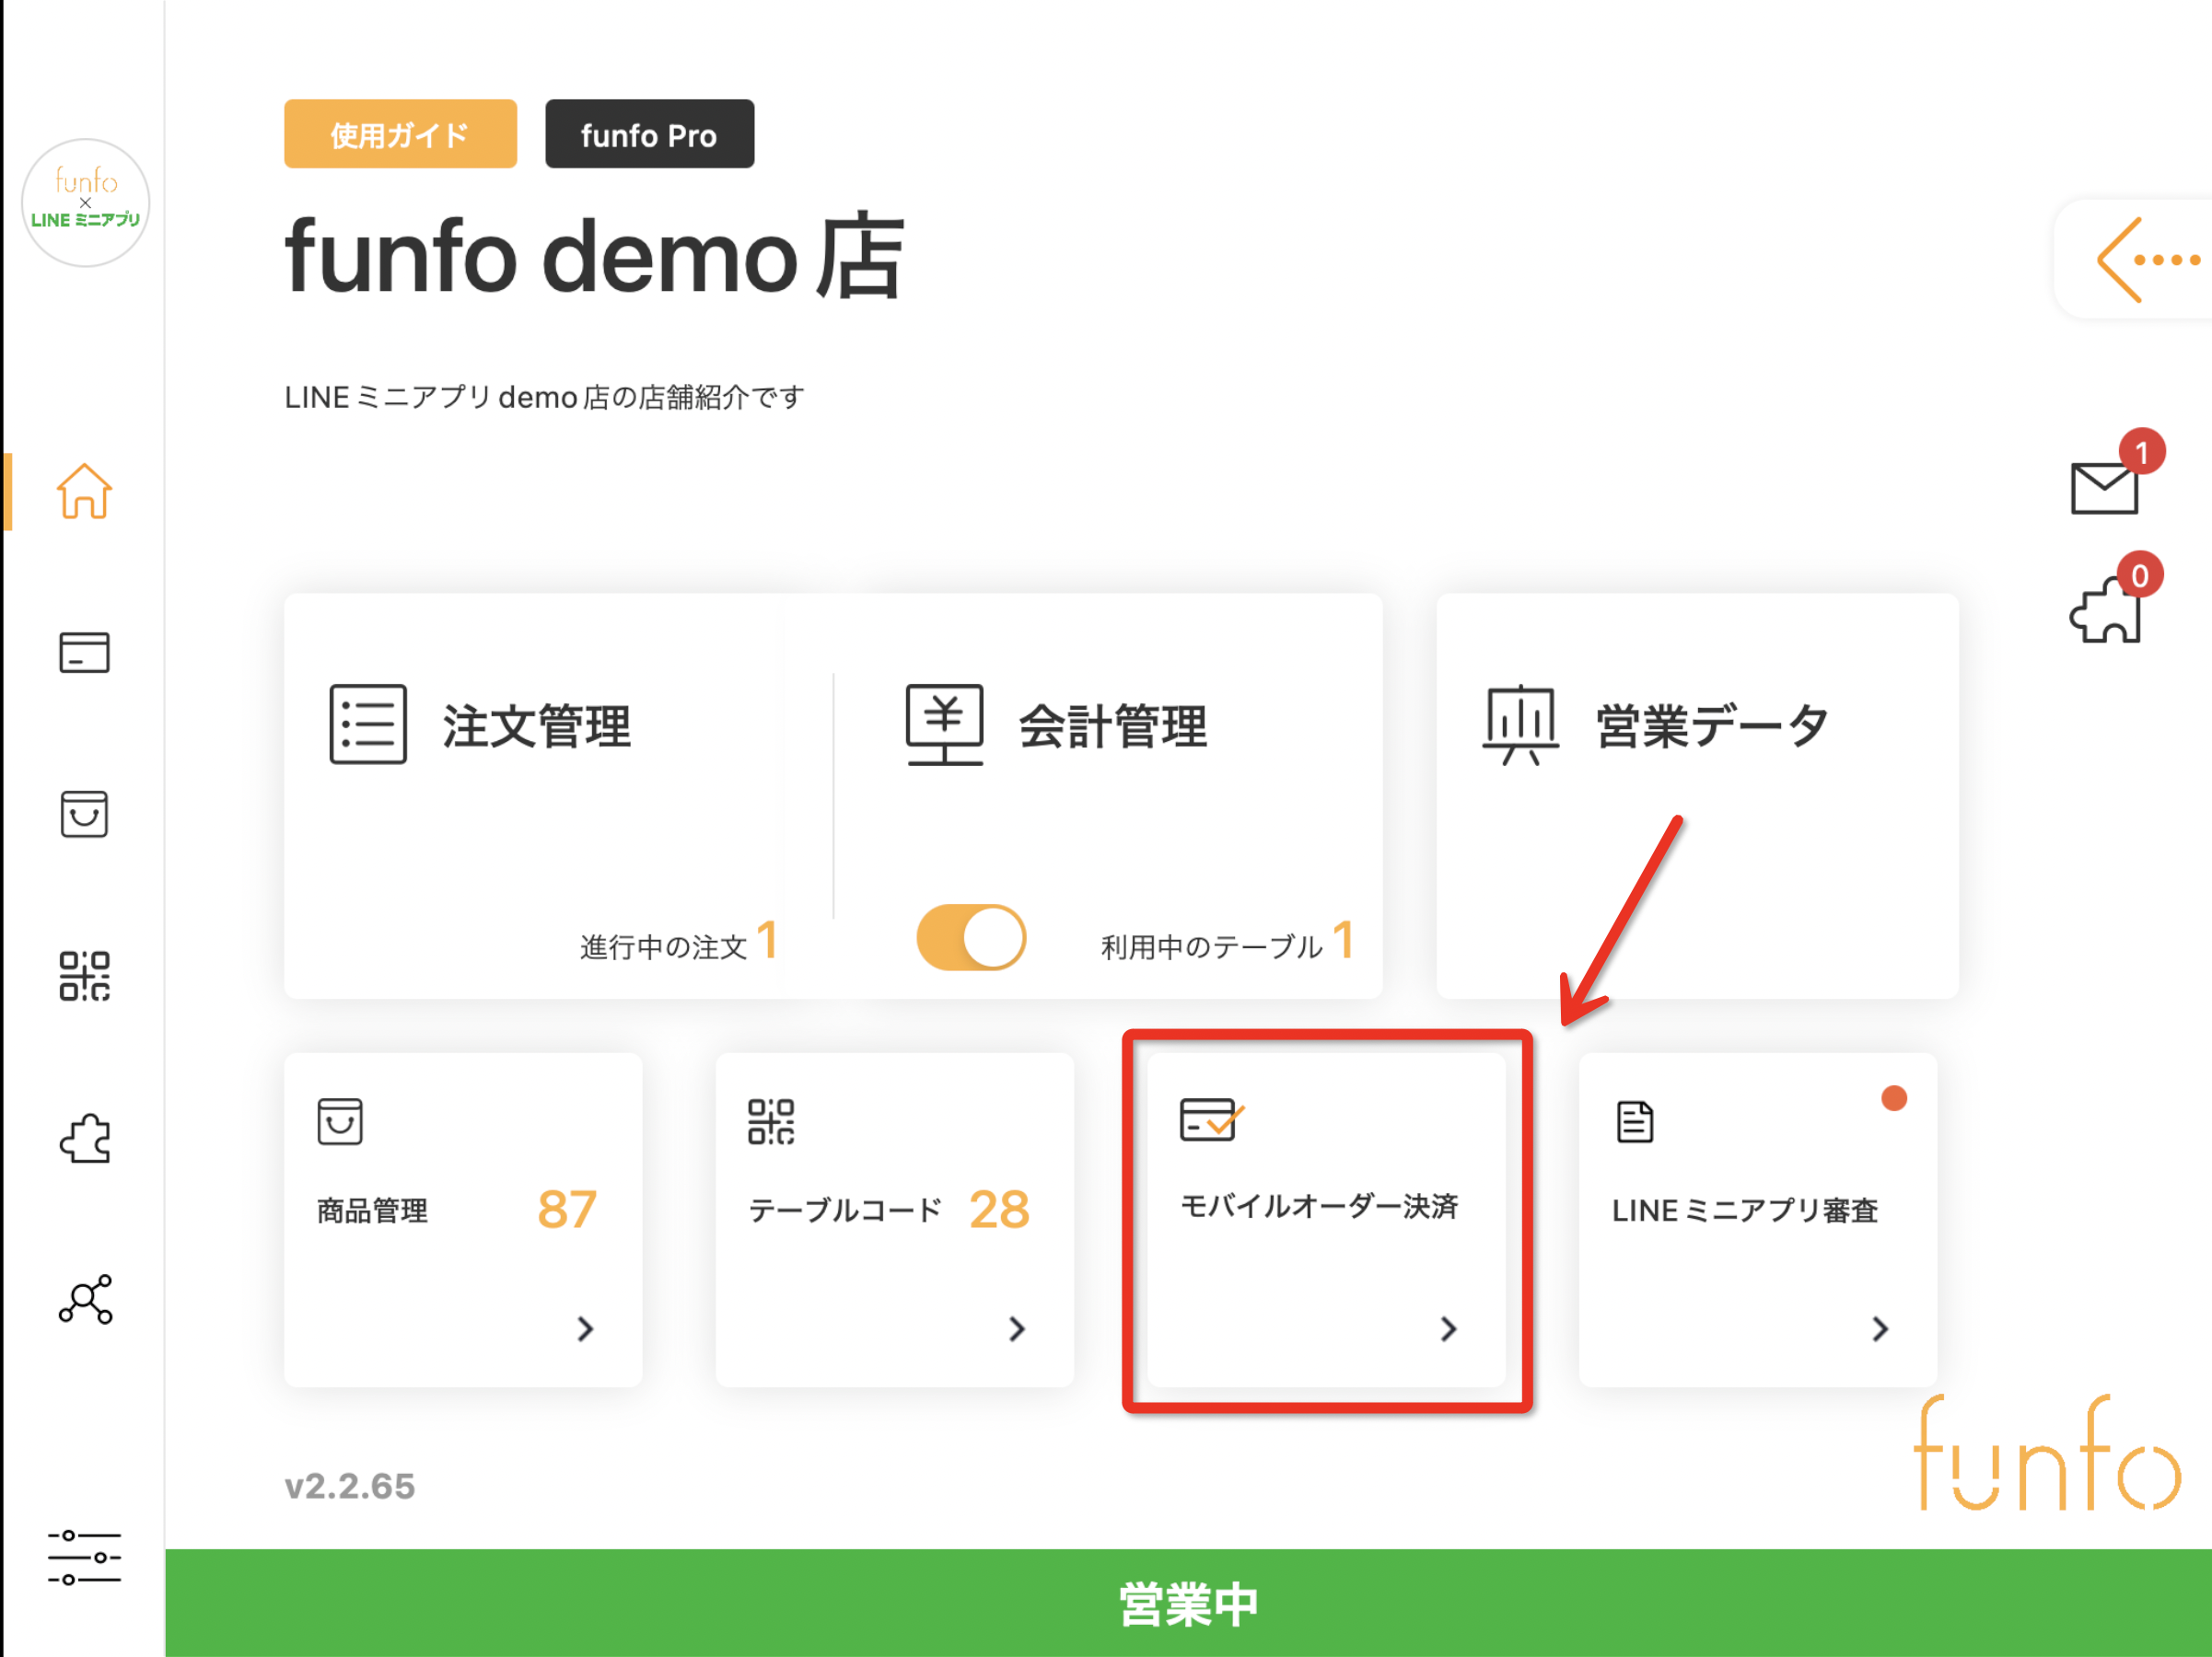Viewport: 2212px width, 1657px height.
Task: Select the LINE ミニアプリ審査 label
Action: tap(1745, 1211)
